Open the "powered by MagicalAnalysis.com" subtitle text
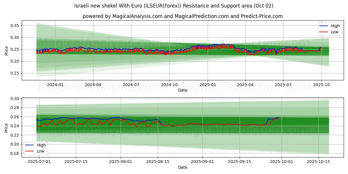This screenshot has height=174, width=348. point(182,16)
